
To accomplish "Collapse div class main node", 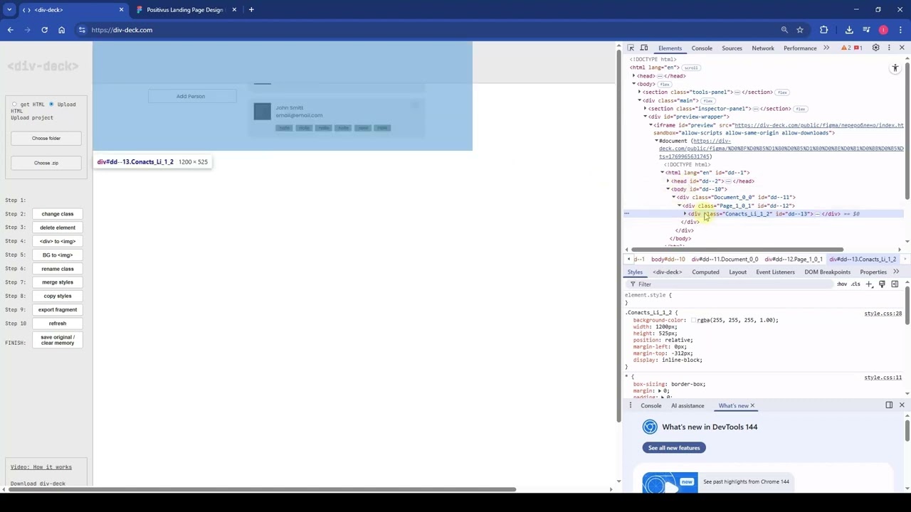I will [x=639, y=100].
